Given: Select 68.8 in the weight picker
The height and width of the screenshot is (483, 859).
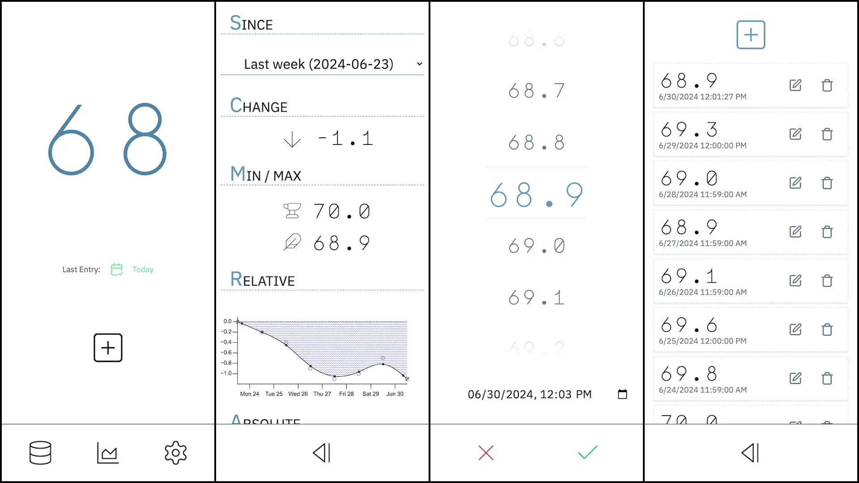Looking at the screenshot, I should pyautogui.click(x=536, y=143).
